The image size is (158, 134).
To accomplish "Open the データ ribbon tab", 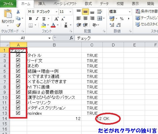I will (x=104, y=4).
